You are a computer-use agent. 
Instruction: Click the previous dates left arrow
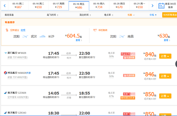pos(4,6)
